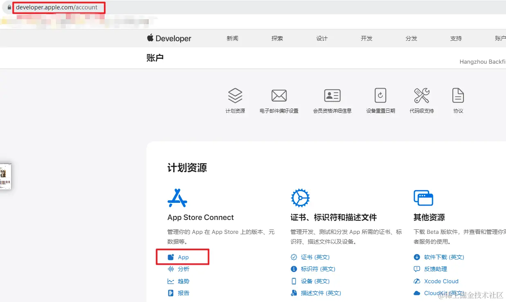Open the Xcode Cloud link

441,281
